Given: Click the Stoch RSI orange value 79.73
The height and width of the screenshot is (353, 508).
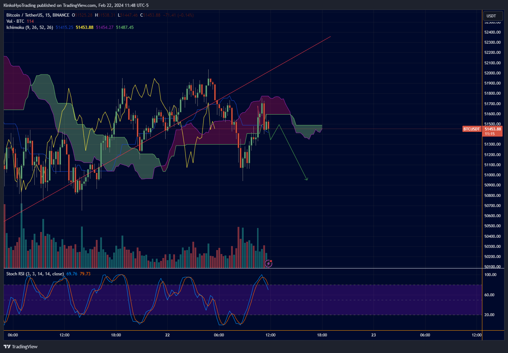Looking at the screenshot, I should (85, 274).
